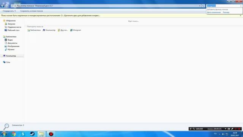Repeat search in Интернет
Viewport: 243px width, 137px height.
click(x=76, y=30)
